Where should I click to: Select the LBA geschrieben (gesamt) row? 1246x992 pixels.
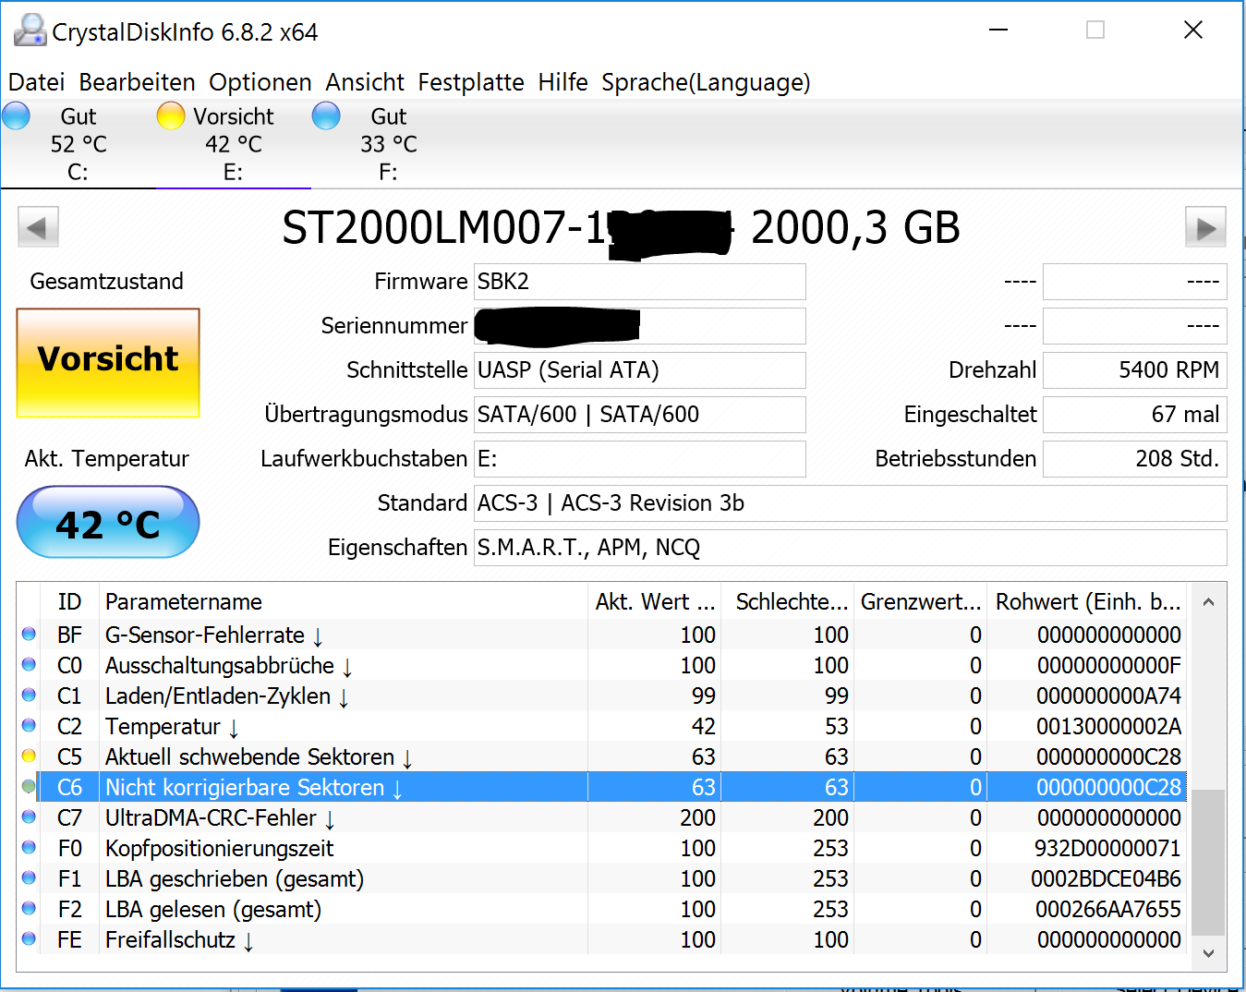[603, 879]
